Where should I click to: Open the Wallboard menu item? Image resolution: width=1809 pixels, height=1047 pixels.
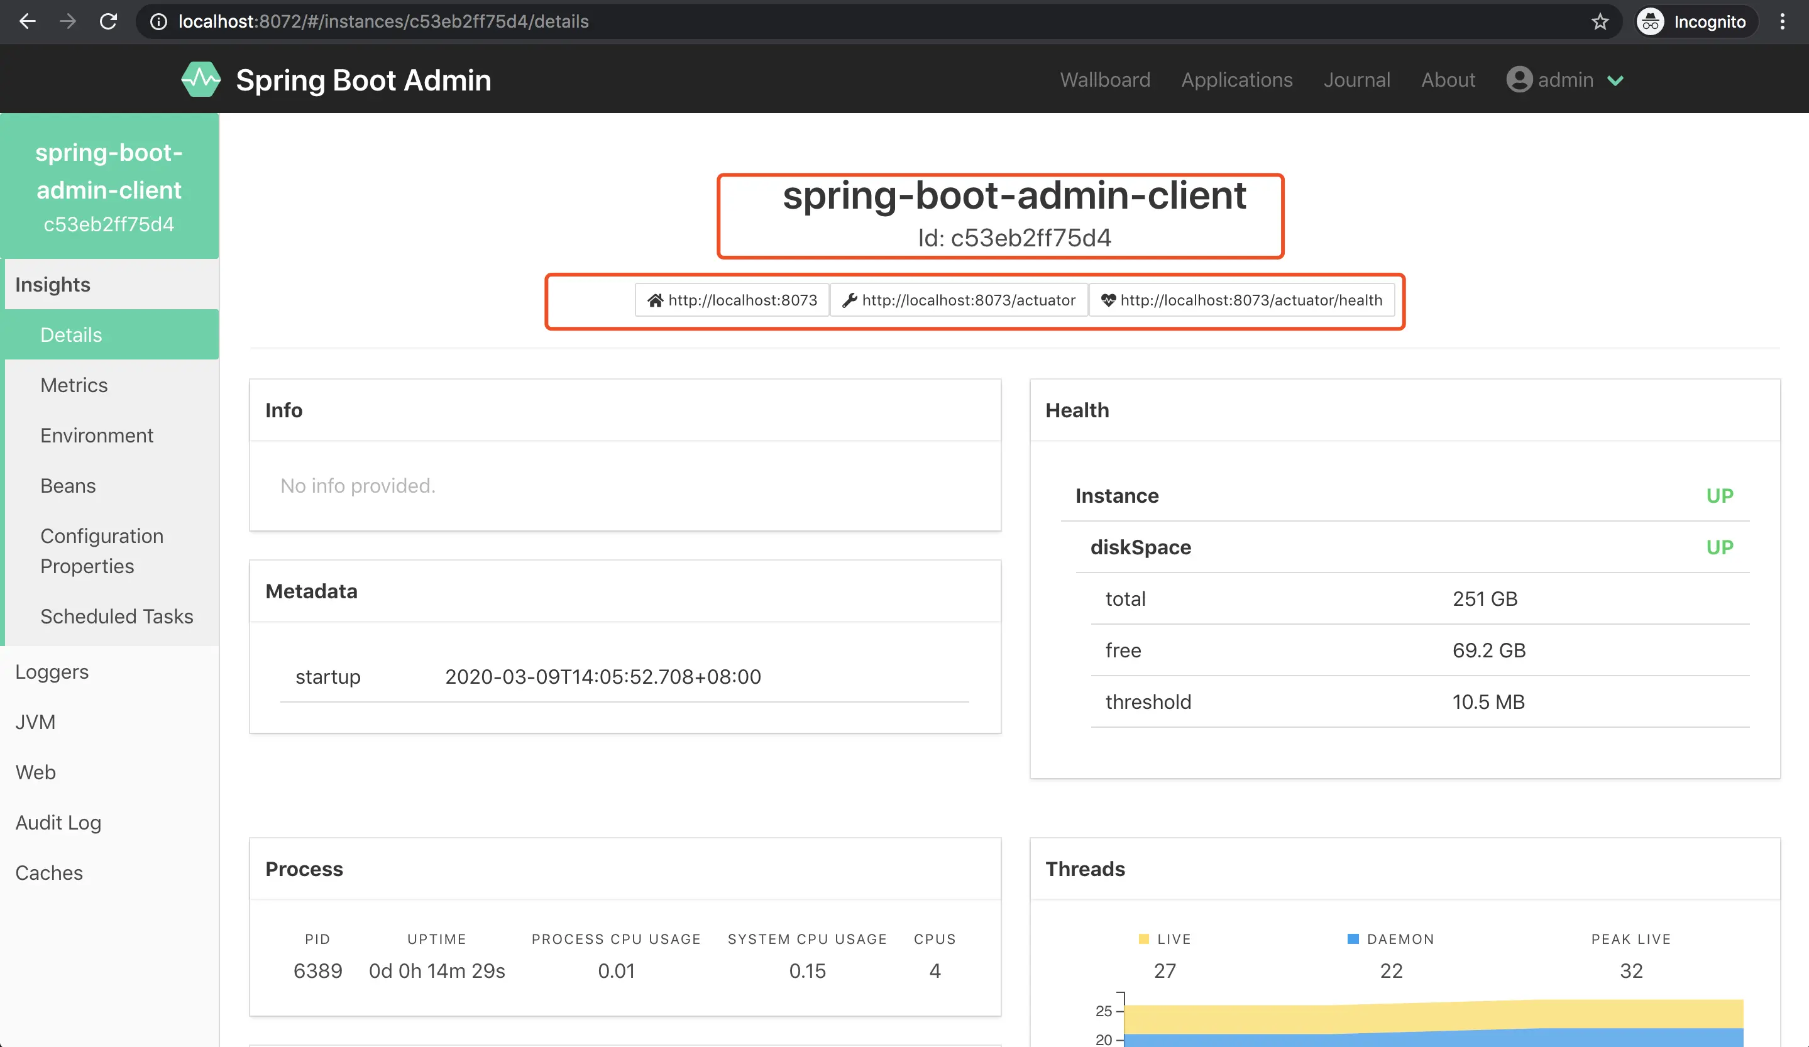[1105, 80]
